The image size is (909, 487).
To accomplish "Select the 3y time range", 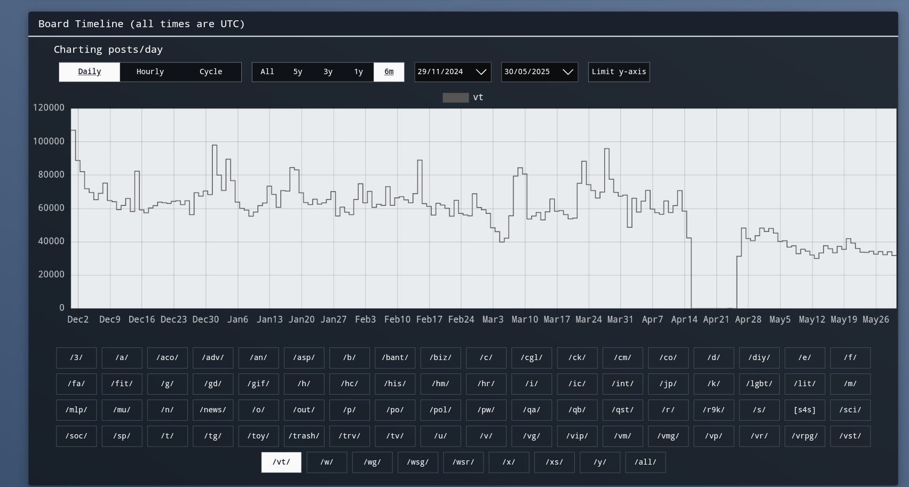I will [328, 72].
